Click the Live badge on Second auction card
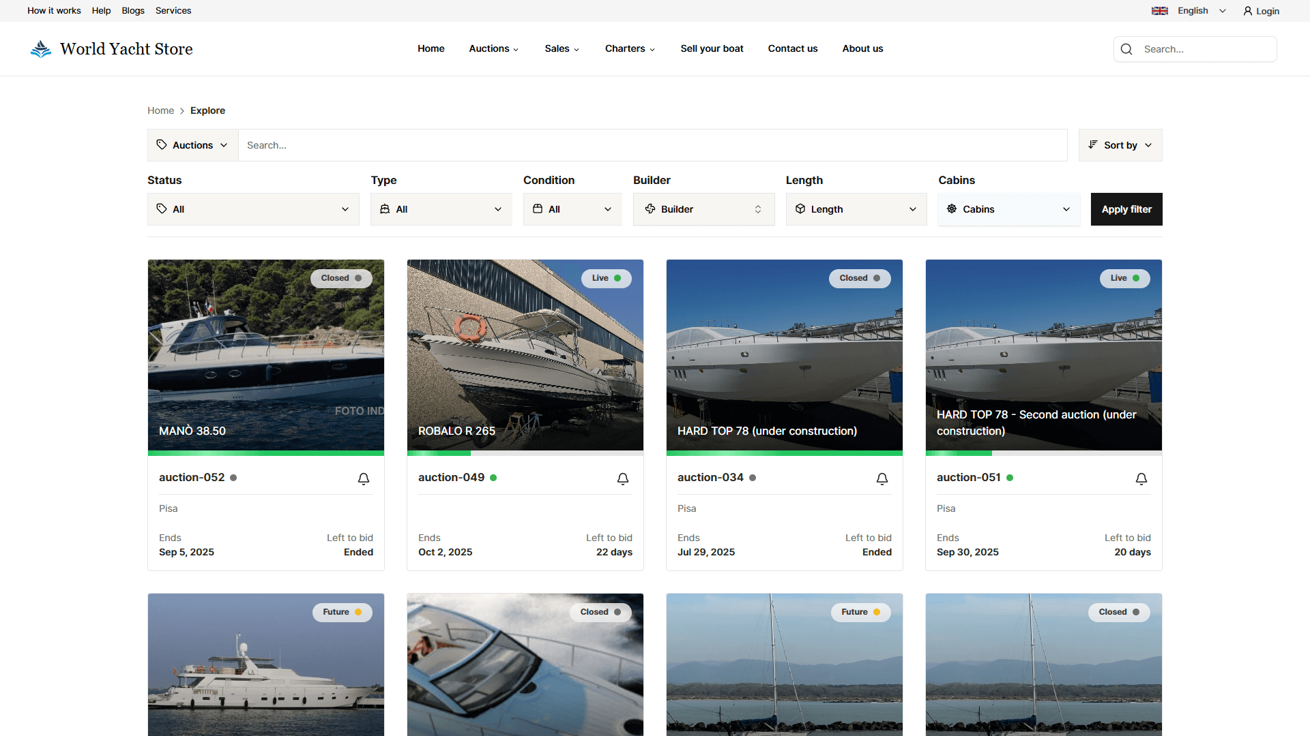The height and width of the screenshot is (736, 1310). 1125,278
